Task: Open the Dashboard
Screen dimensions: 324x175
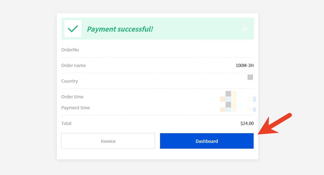Action: pos(207,141)
